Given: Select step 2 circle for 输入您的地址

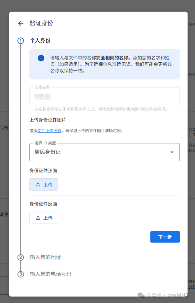Looking at the screenshot, I should click(21, 257).
